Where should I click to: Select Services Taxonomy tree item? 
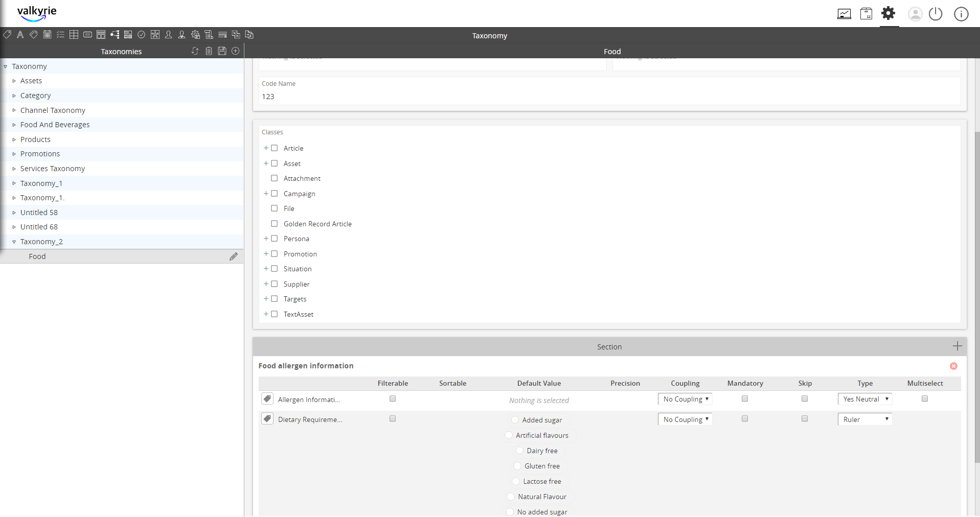pyautogui.click(x=53, y=169)
